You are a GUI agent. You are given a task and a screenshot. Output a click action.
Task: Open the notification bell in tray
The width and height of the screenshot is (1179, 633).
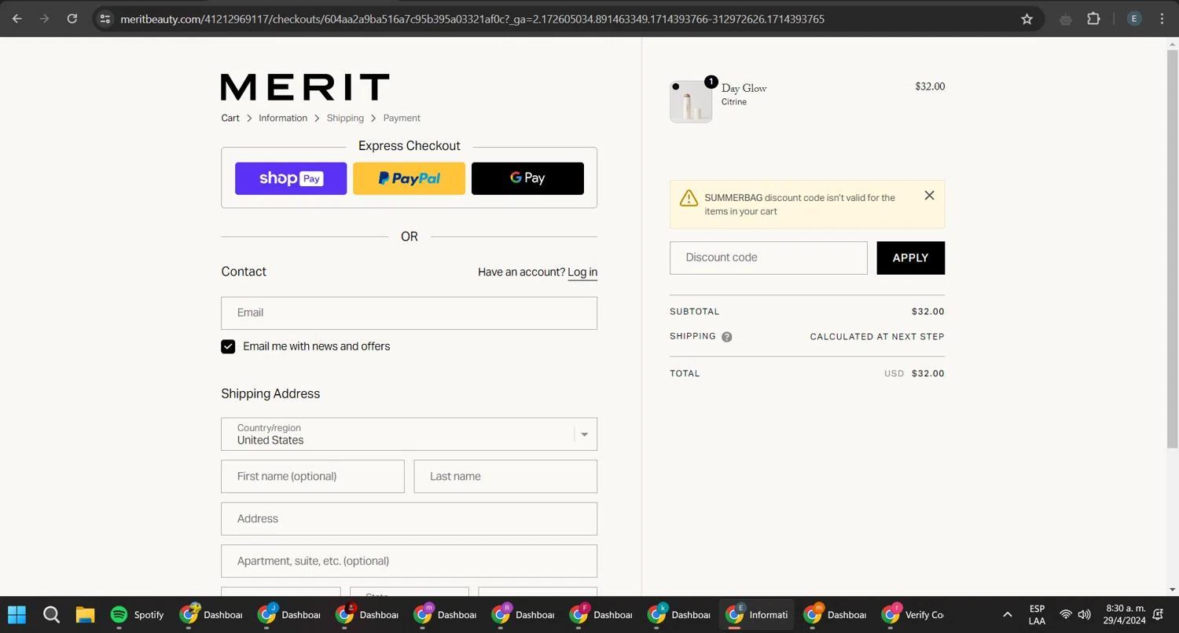(x=1158, y=614)
